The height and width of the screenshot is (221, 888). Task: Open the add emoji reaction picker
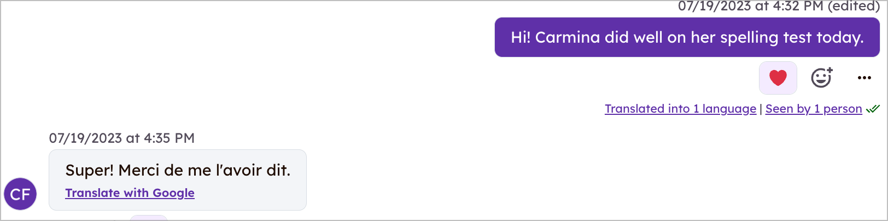coord(821,78)
